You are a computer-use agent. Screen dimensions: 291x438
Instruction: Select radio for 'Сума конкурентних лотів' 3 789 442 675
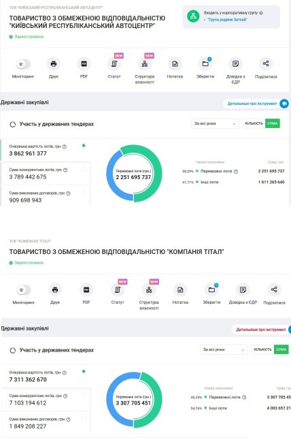tap(84, 169)
